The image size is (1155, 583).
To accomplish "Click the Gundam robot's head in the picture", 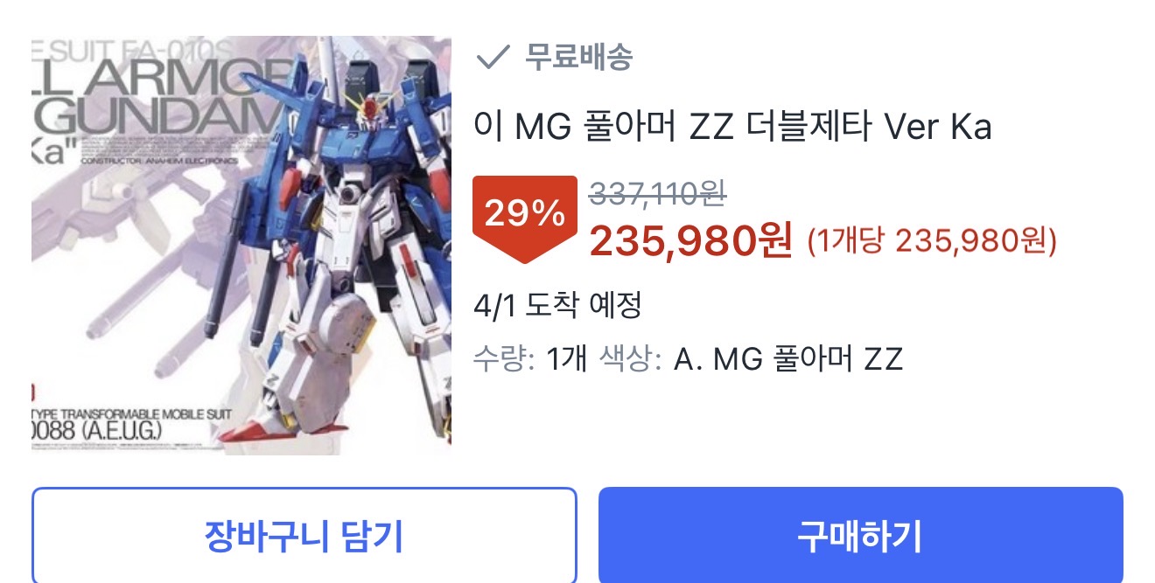I will (372, 108).
